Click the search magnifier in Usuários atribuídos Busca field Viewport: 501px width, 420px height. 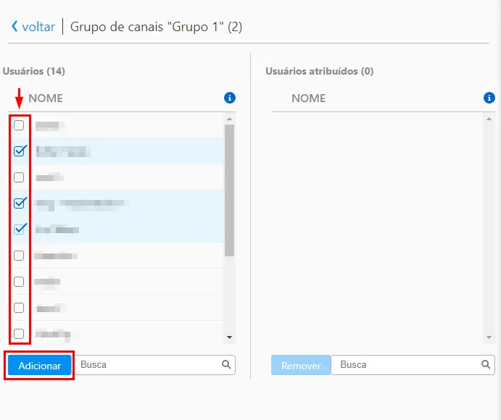click(x=486, y=364)
